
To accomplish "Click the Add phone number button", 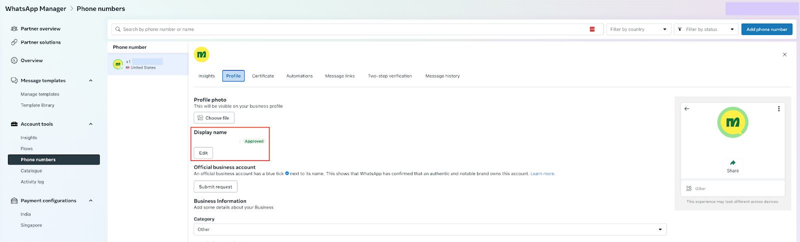I will [766, 29].
